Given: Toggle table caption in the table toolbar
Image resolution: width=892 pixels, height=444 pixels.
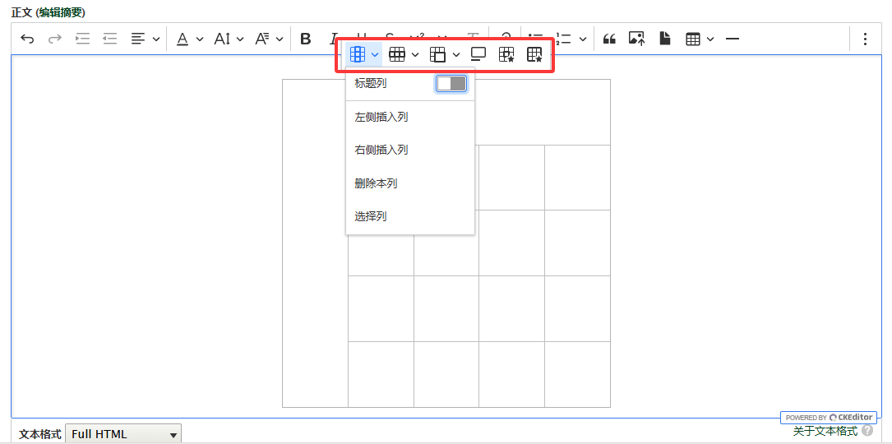Looking at the screenshot, I should click(x=478, y=54).
